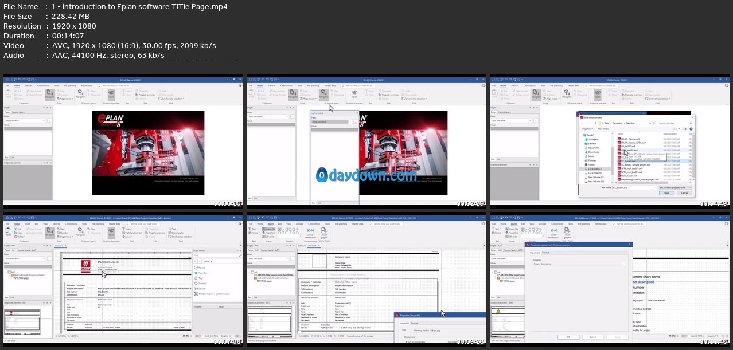Click OK in Project properties dialog

tap(568, 337)
